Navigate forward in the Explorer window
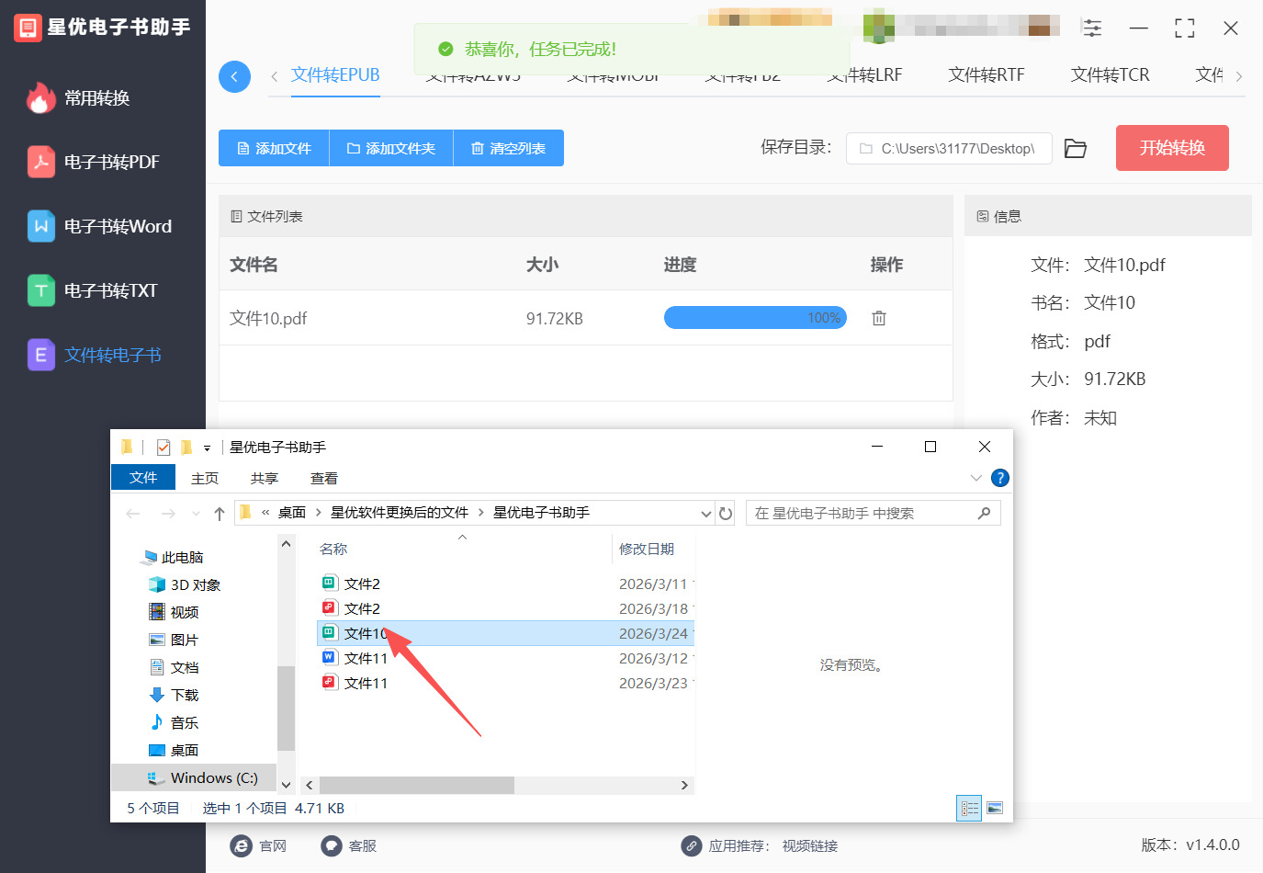Viewport: 1263px width, 873px height. pos(168,514)
